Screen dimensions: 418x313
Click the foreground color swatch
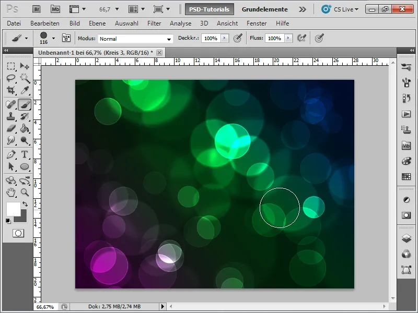point(14,209)
